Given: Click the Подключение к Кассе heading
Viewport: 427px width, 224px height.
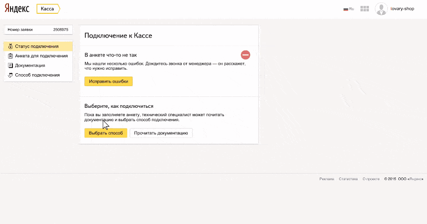Looking at the screenshot, I should click(x=118, y=36).
